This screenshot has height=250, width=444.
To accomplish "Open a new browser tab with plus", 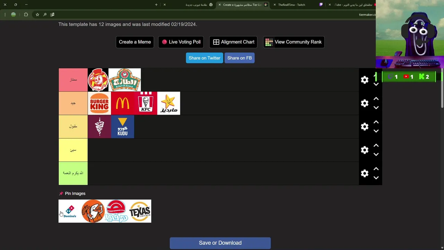I will pos(156,5).
